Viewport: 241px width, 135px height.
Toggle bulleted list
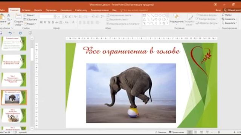pos(81,16)
